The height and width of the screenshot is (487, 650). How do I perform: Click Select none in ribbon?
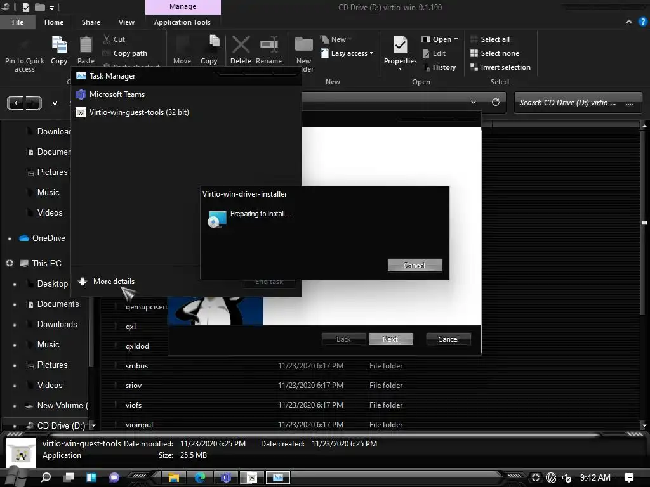tap(494, 53)
